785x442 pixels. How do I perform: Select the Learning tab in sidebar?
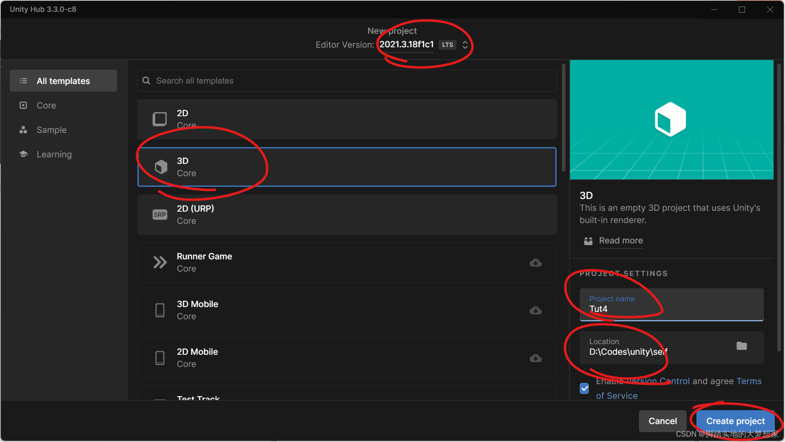(54, 154)
